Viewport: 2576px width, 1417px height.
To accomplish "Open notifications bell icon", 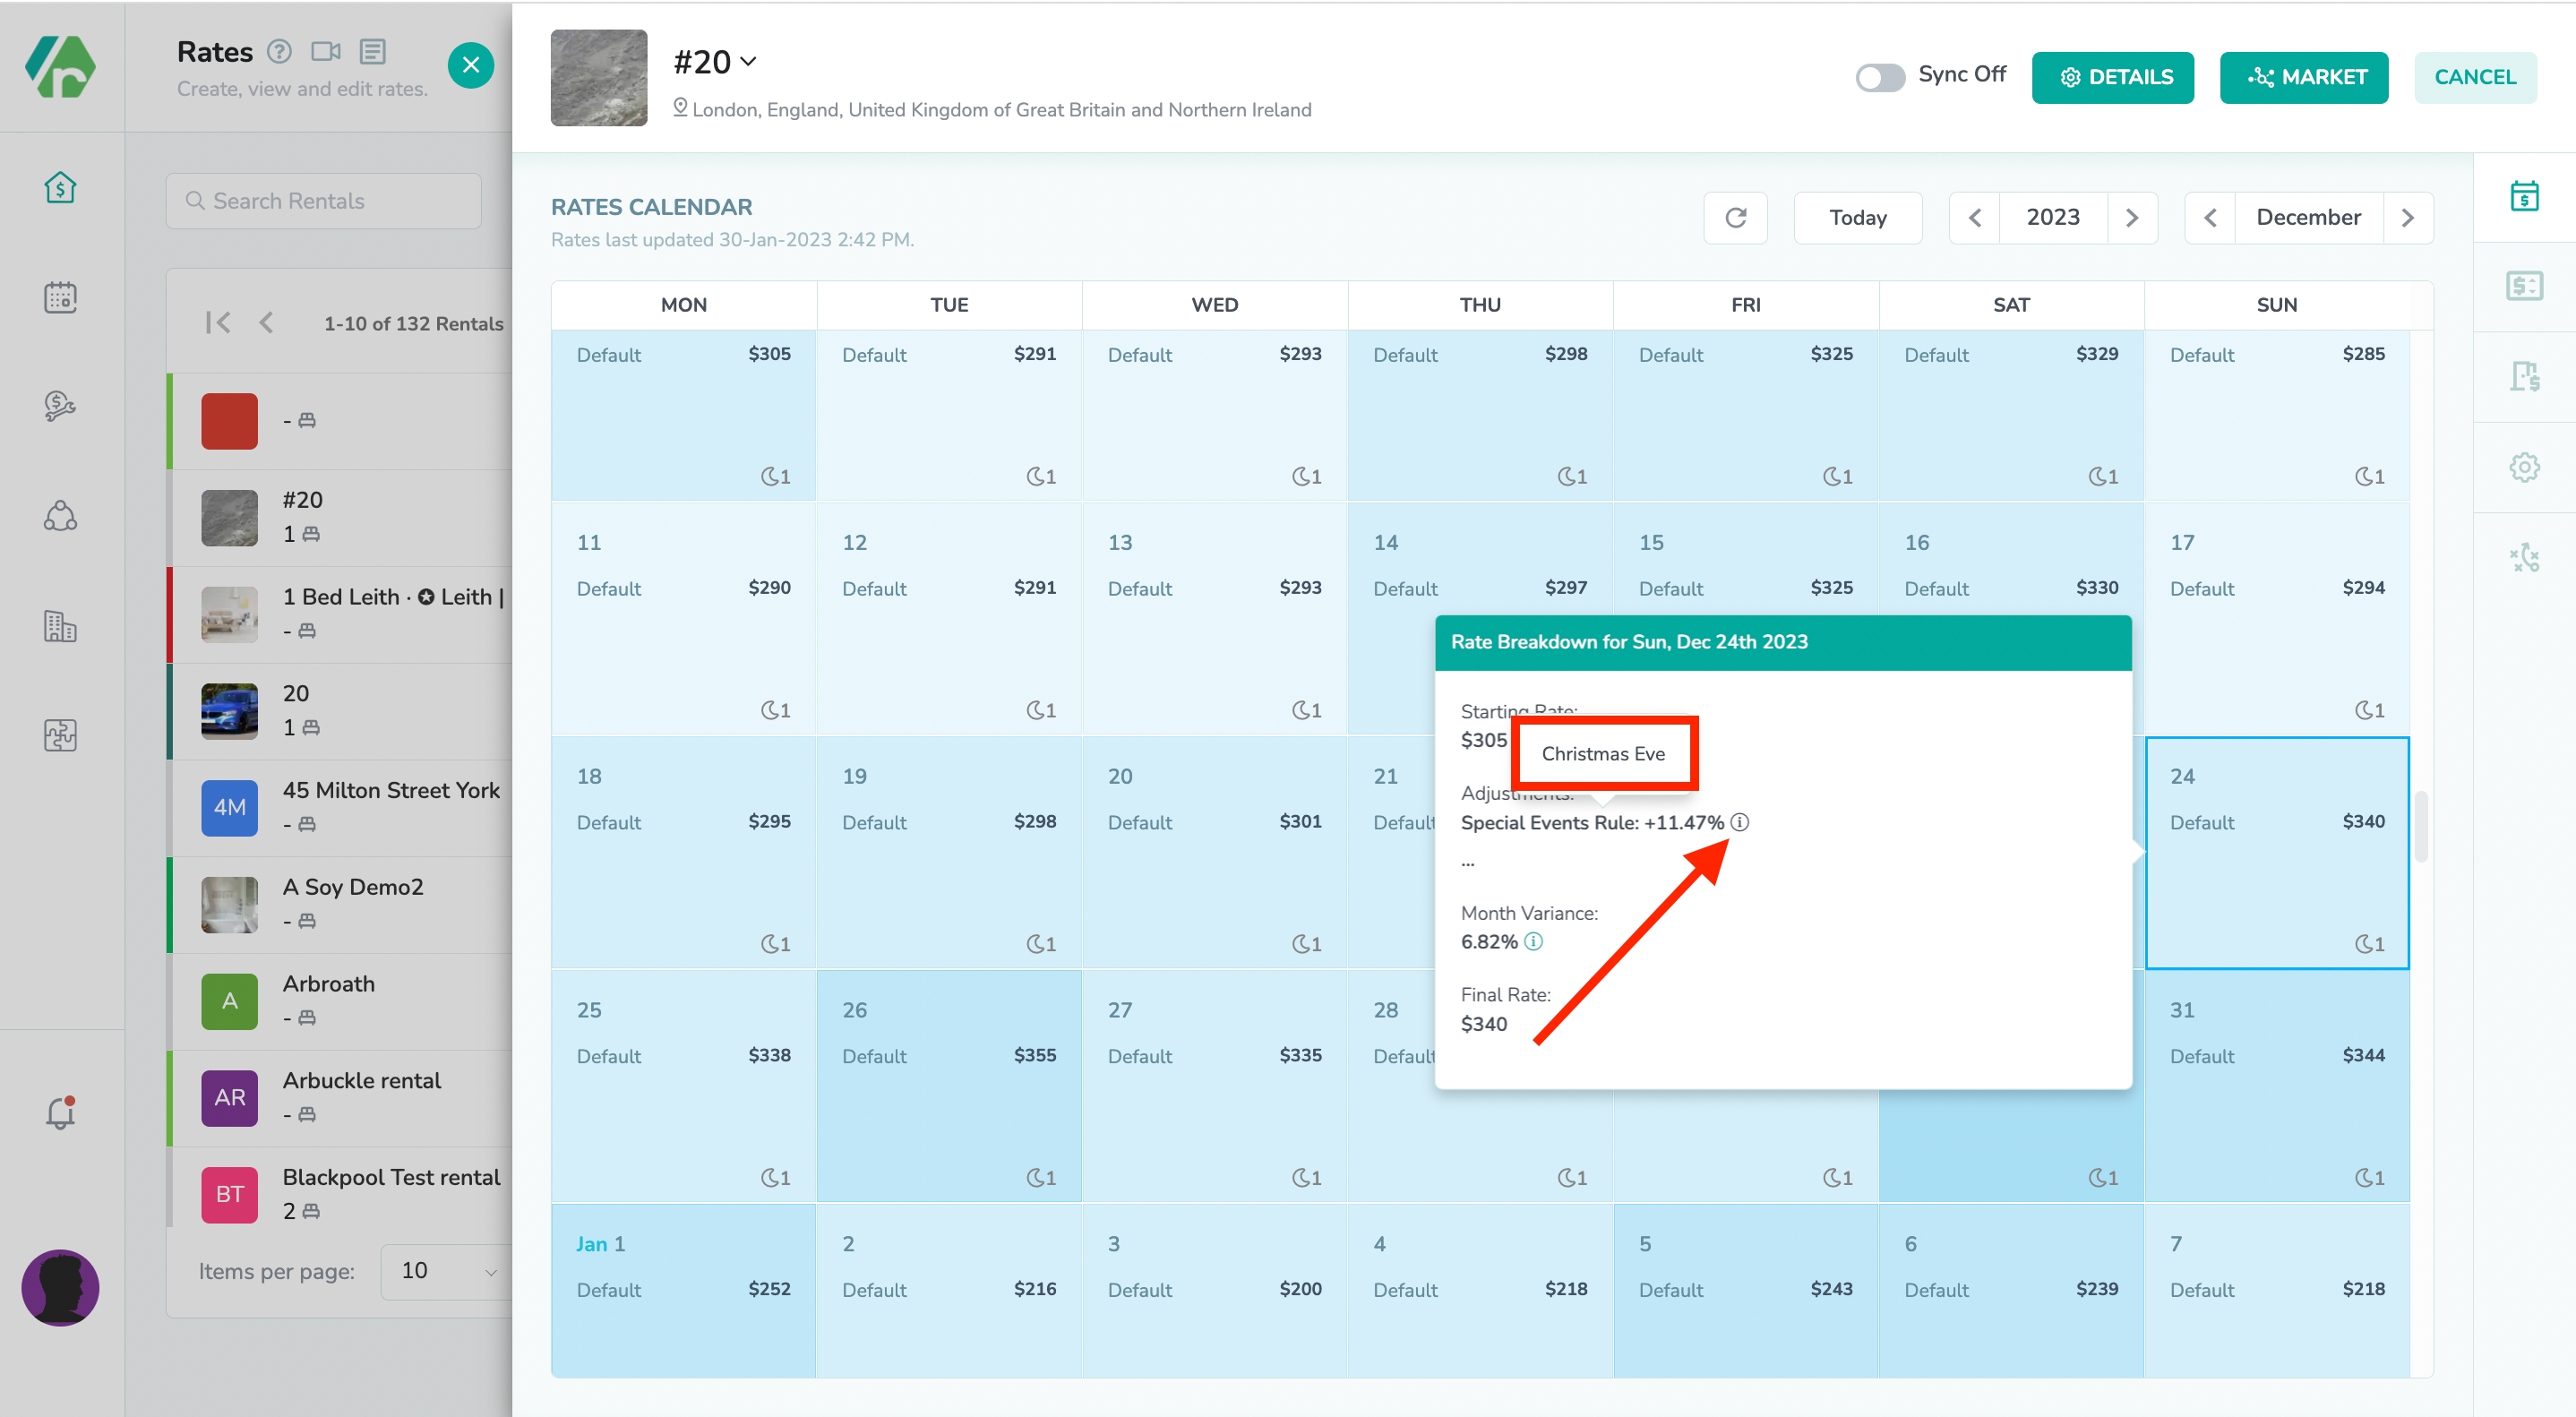I will point(60,1112).
